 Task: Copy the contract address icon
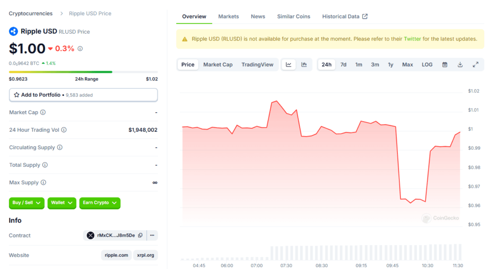pyautogui.click(x=141, y=235)
